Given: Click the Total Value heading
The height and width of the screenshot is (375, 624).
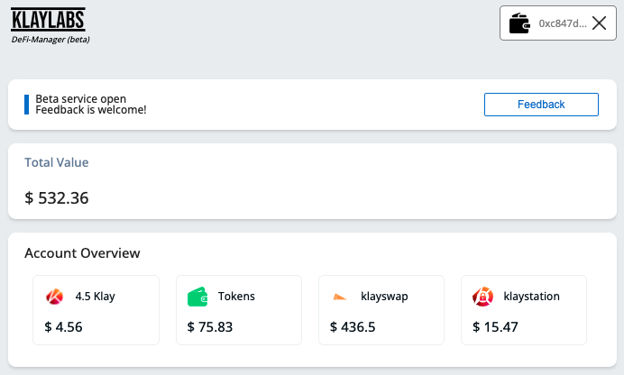Looking at the screenshot, I should tap(57, 162).
